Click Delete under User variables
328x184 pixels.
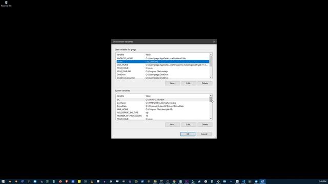[x=205, y=83]
